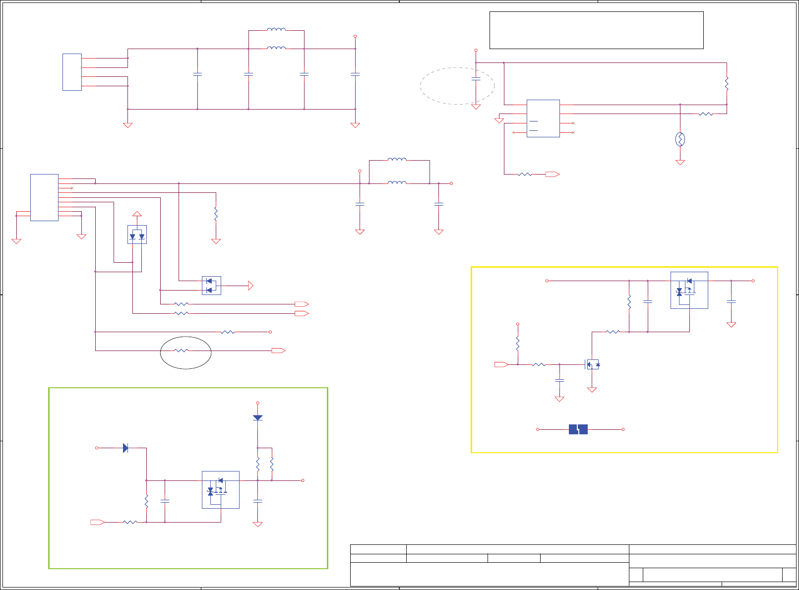Select the vertical diode at top of green box

tap(257, 417)
